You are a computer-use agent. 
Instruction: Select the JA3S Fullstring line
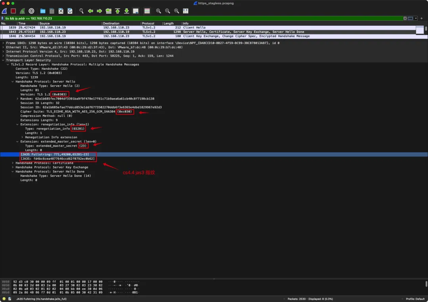214,155
